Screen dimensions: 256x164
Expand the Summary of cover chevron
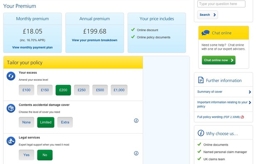tap(250, 92)
